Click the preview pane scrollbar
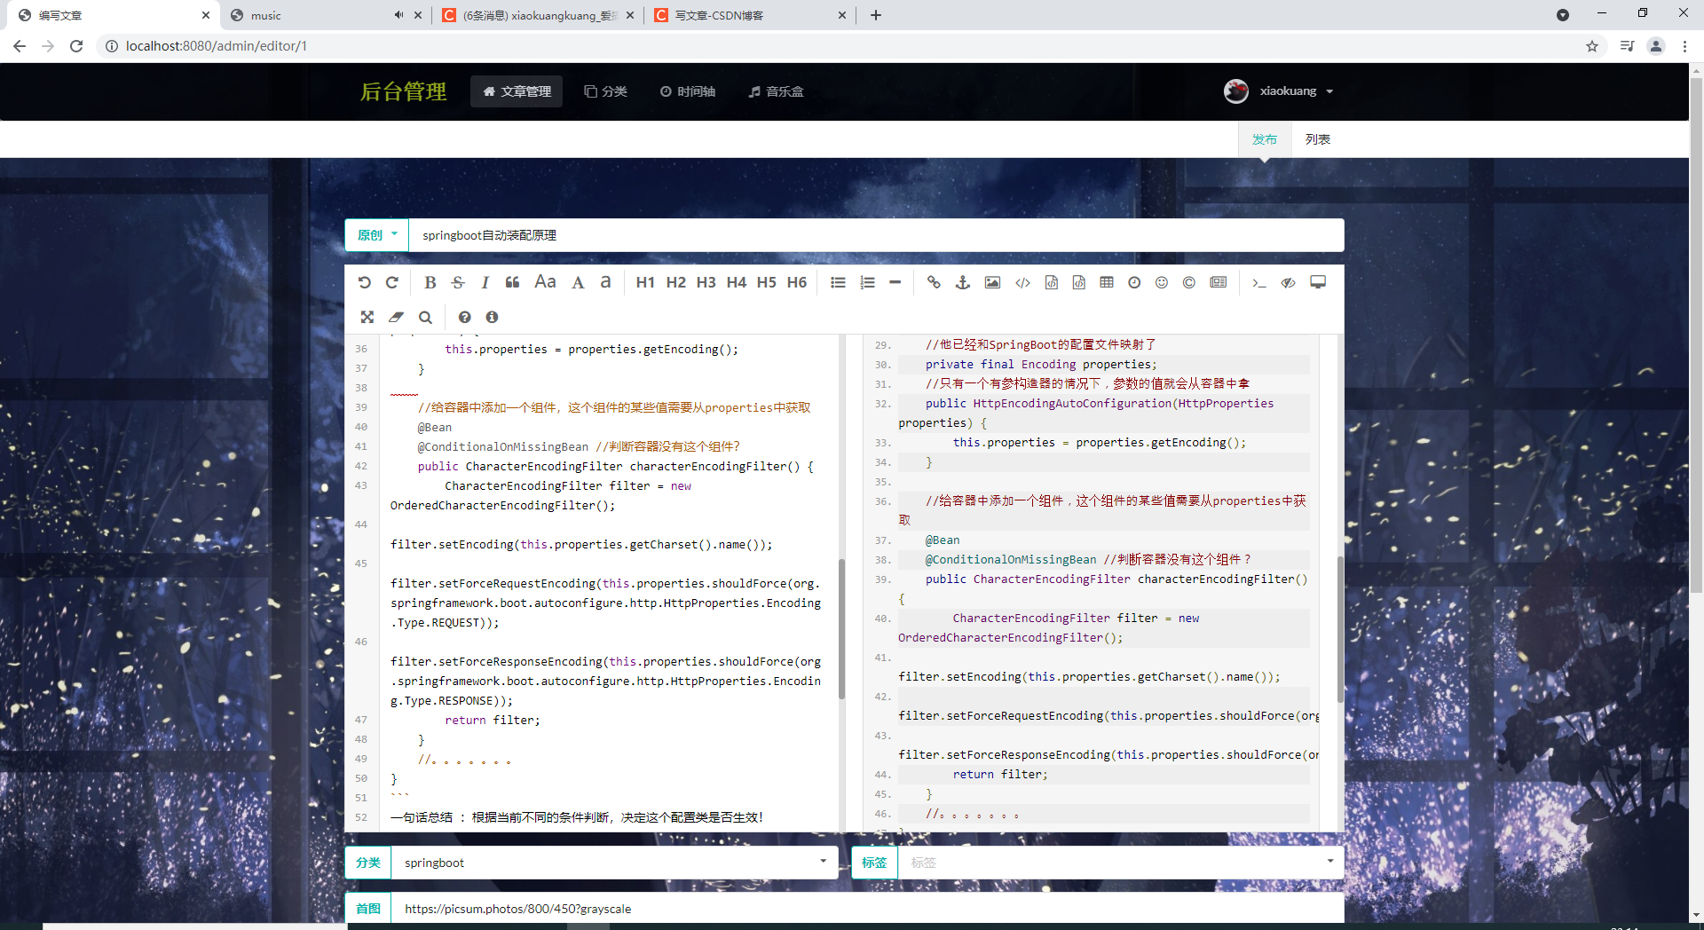 tap(1340, 628)
